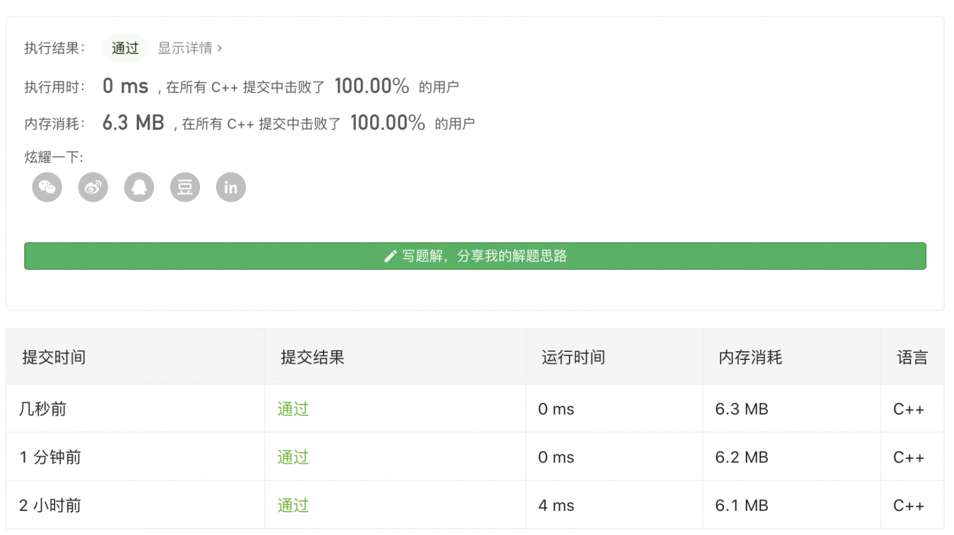Share result via WeChat icon
This screenshot has height=535, width=954.
pyautogui.click(x=47, y=187)
